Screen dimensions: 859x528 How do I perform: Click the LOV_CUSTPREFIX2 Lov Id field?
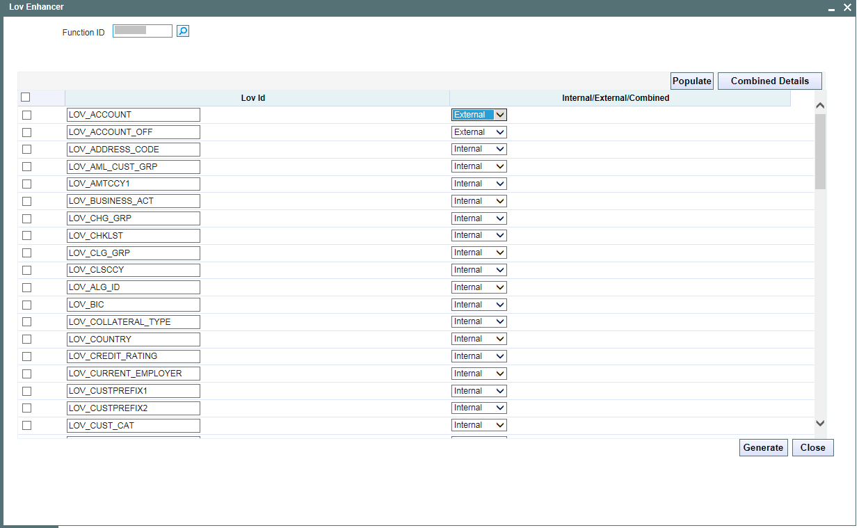134,408
